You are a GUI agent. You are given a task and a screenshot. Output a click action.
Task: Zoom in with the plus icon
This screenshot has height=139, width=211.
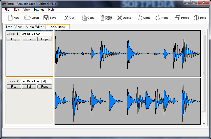[204, 119]
